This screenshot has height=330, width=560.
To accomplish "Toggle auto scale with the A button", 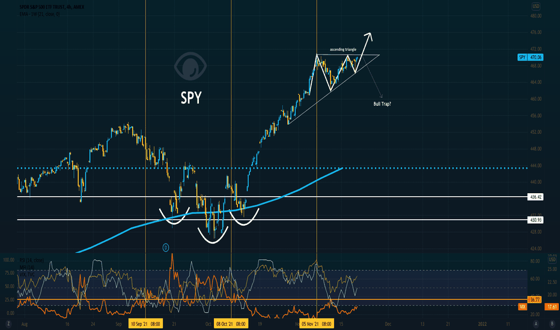I will [x=536, y=324].
